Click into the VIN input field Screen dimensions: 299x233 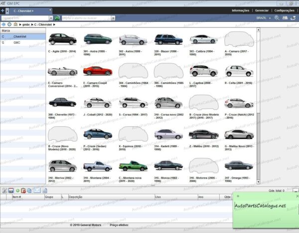pyautogui.click(x=25, y=18)
